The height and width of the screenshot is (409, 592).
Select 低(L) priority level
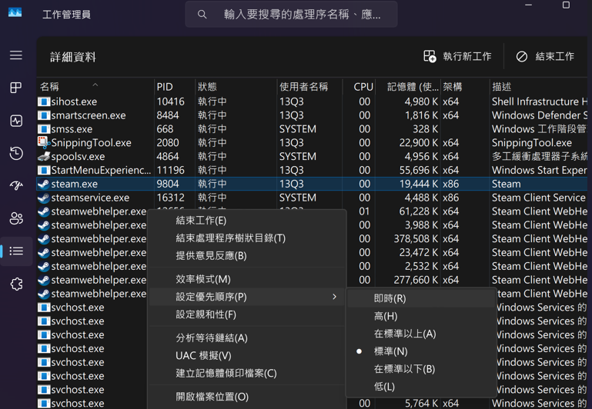click(x=384, y=387)
